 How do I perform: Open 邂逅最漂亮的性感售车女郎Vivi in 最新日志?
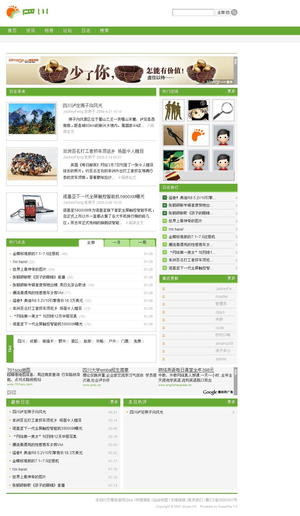tap(37, 445)
